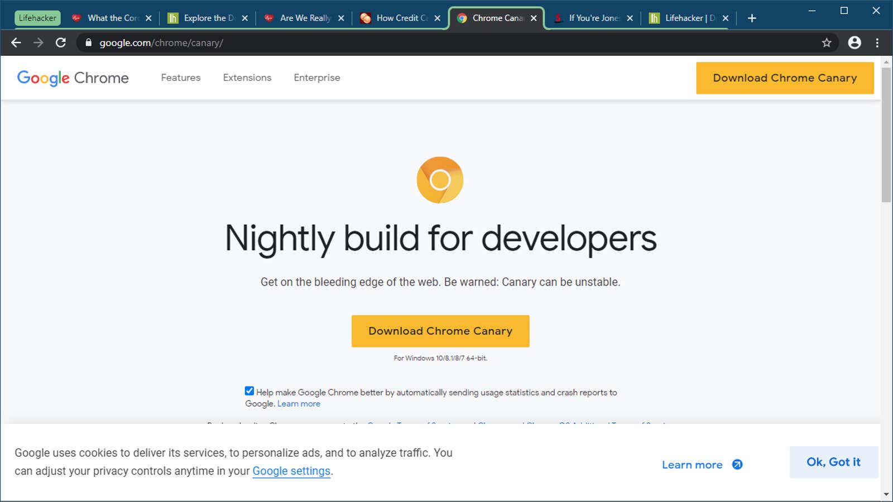Close the Chrome Canary tab
893x502 pixels.
coord(534,18)
